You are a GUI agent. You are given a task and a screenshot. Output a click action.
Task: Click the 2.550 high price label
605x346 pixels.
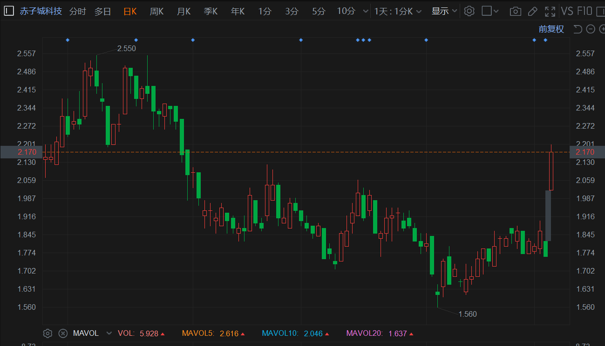(126, 48)
